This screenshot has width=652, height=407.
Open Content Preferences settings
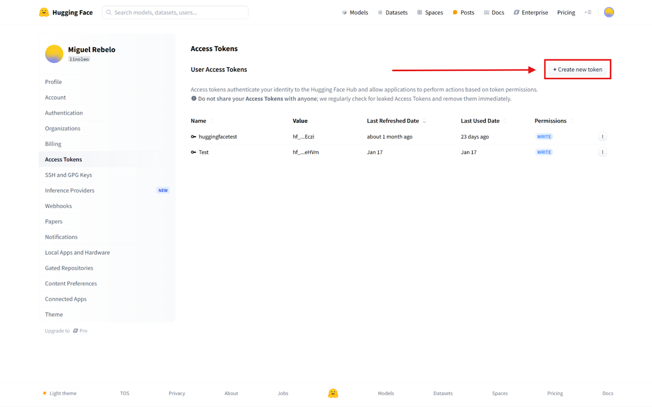(107, 283)
